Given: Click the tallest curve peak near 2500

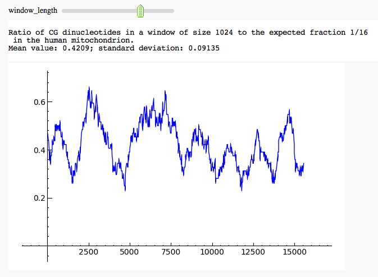Looking at the screenshot, I should (89, 87).
